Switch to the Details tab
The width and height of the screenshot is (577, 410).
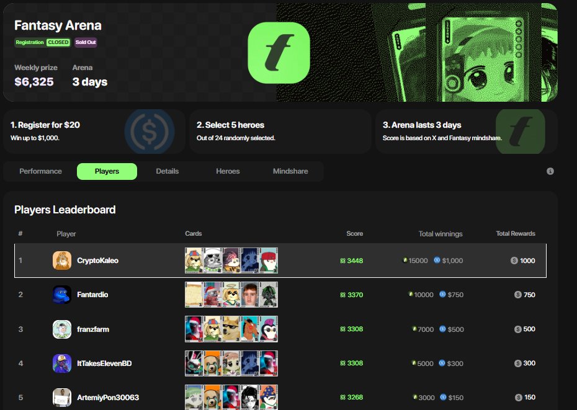167,171
